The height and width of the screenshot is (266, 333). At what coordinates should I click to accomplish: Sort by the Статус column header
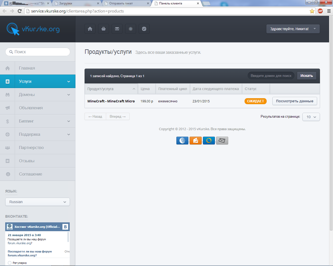coord(256,89)
